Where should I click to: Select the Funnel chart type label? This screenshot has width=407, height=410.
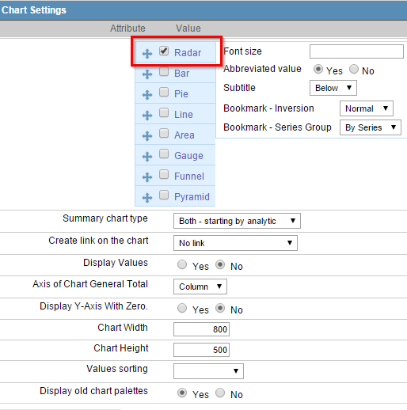click(189, 177)
